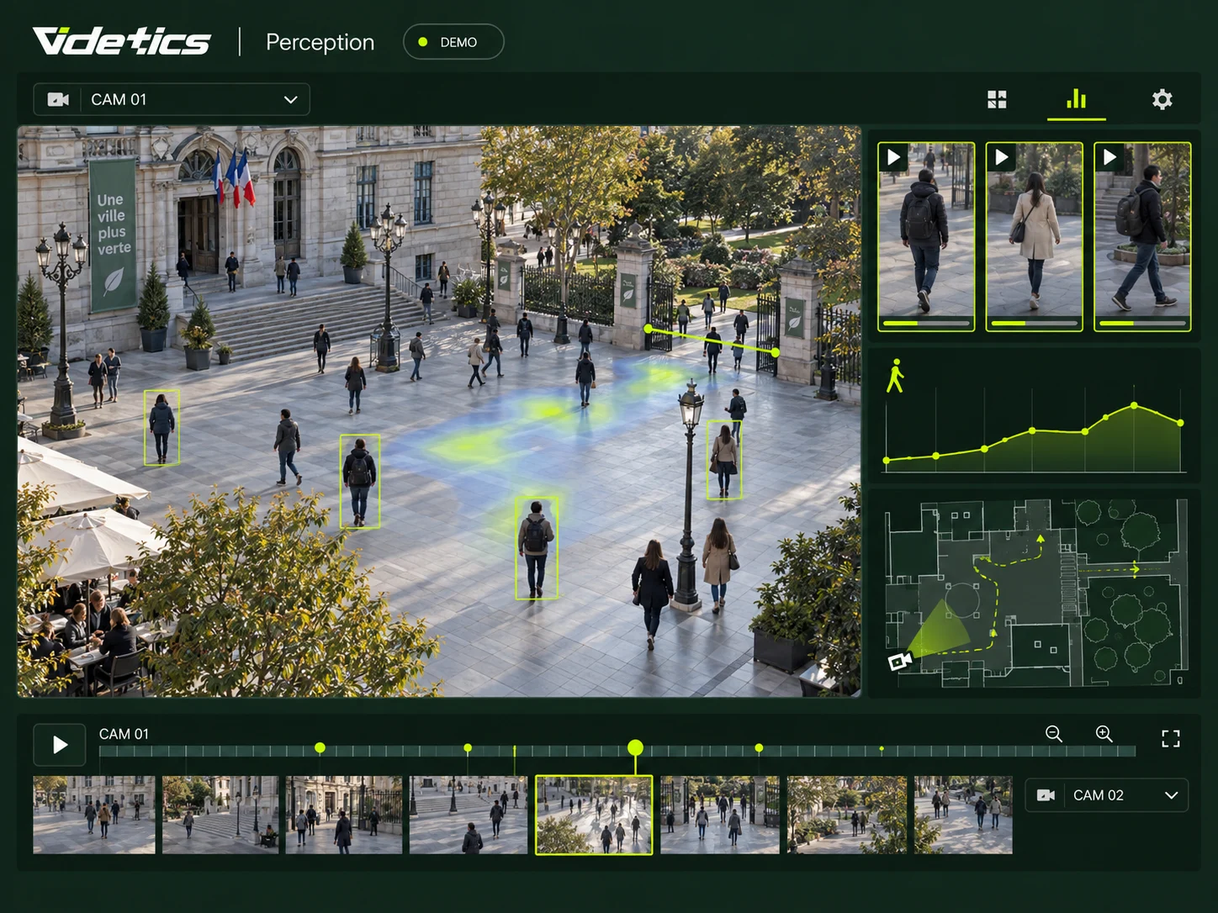This screenshot has height=913, width=1218.
Task: Select the peak data point on pedestrian chart
Action: coord(1134,406)
